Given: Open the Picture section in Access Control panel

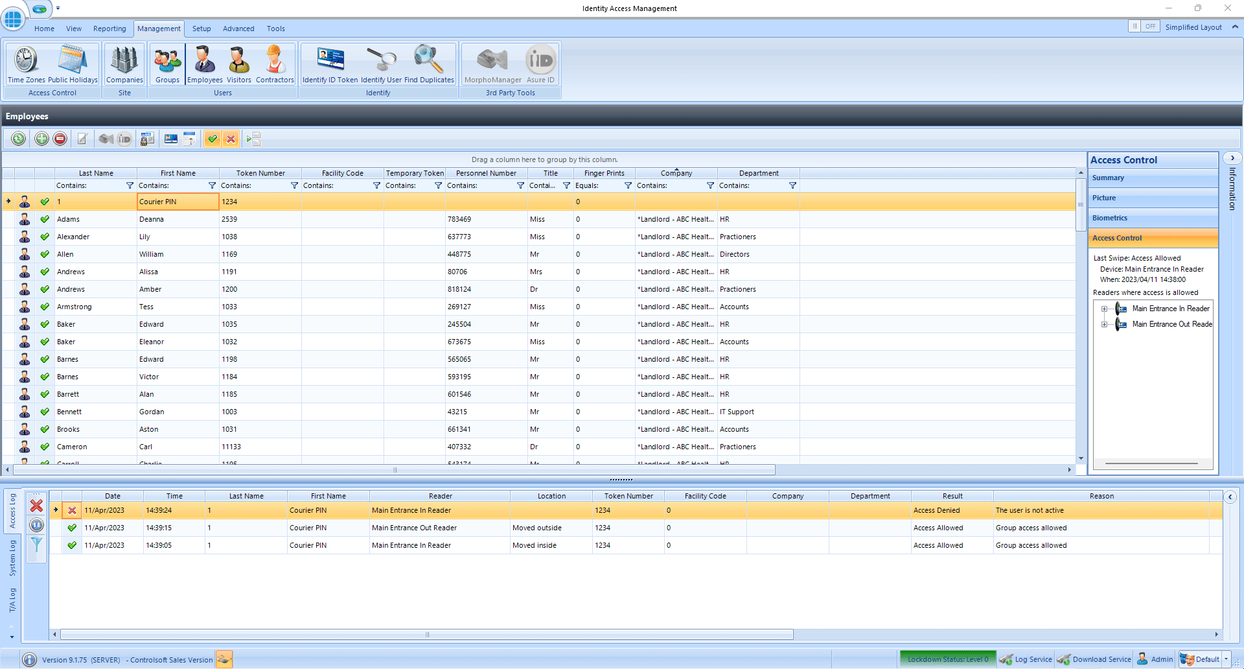Looking at the screenshot, I should 1153,198.
